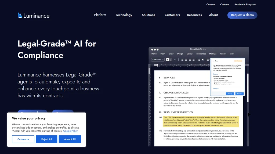Viewport: 275px width, 154px height.
Task: Reject all cookies
Action: click(46, 139)
